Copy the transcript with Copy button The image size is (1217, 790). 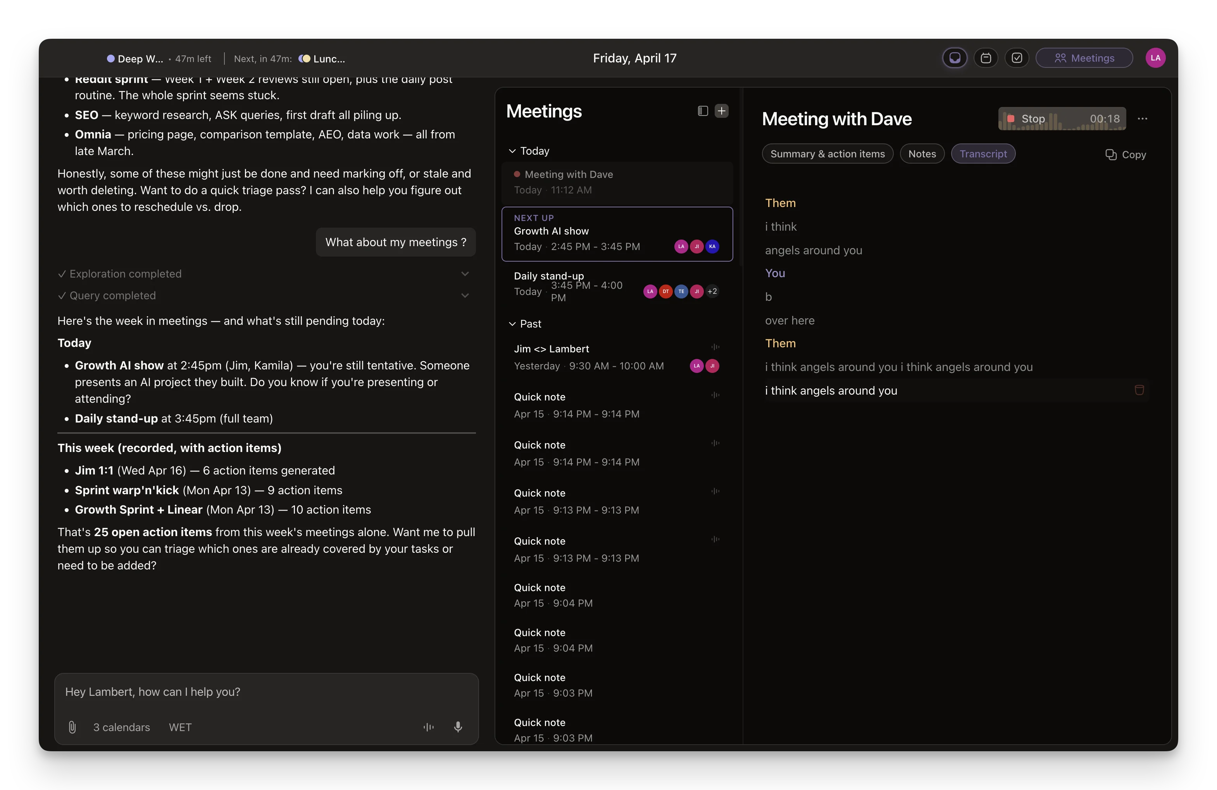(x=1125, y=154)
